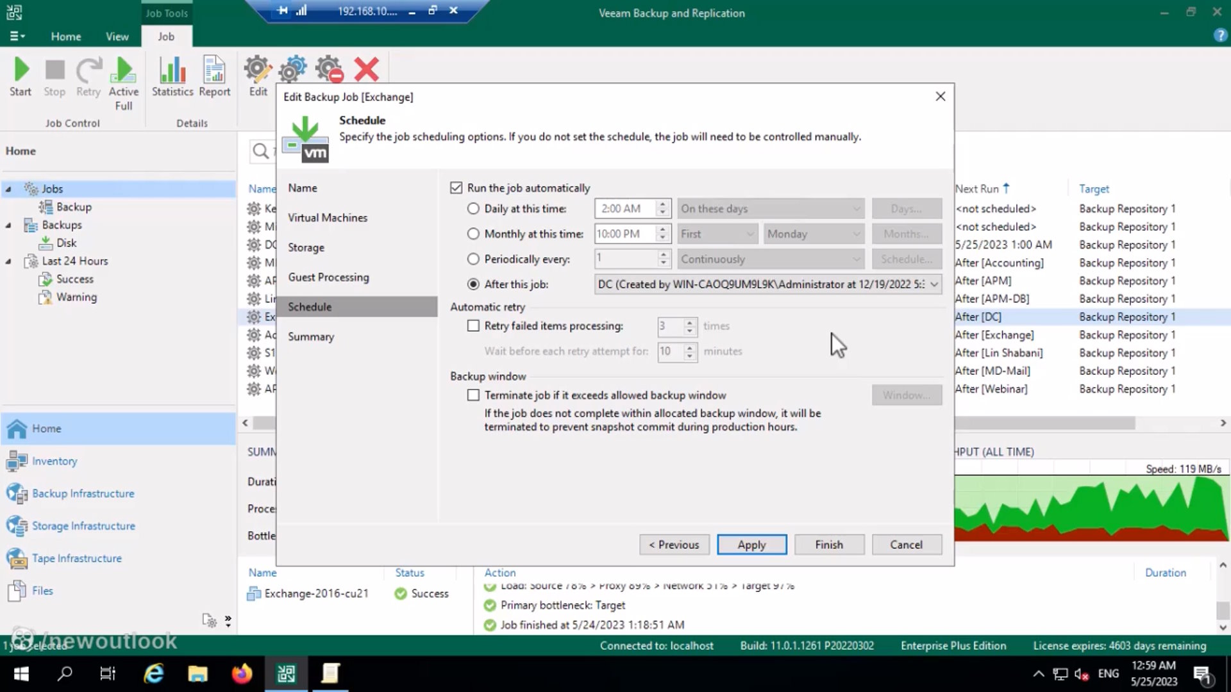1231x692 pixels.
Task: Open taskbar search magnifier
Action: pos(65,673)
